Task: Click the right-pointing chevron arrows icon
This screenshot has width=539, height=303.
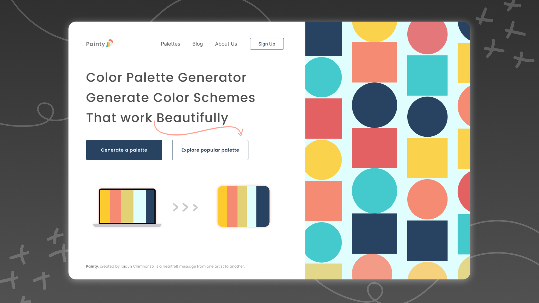Action: pos(185,207)
